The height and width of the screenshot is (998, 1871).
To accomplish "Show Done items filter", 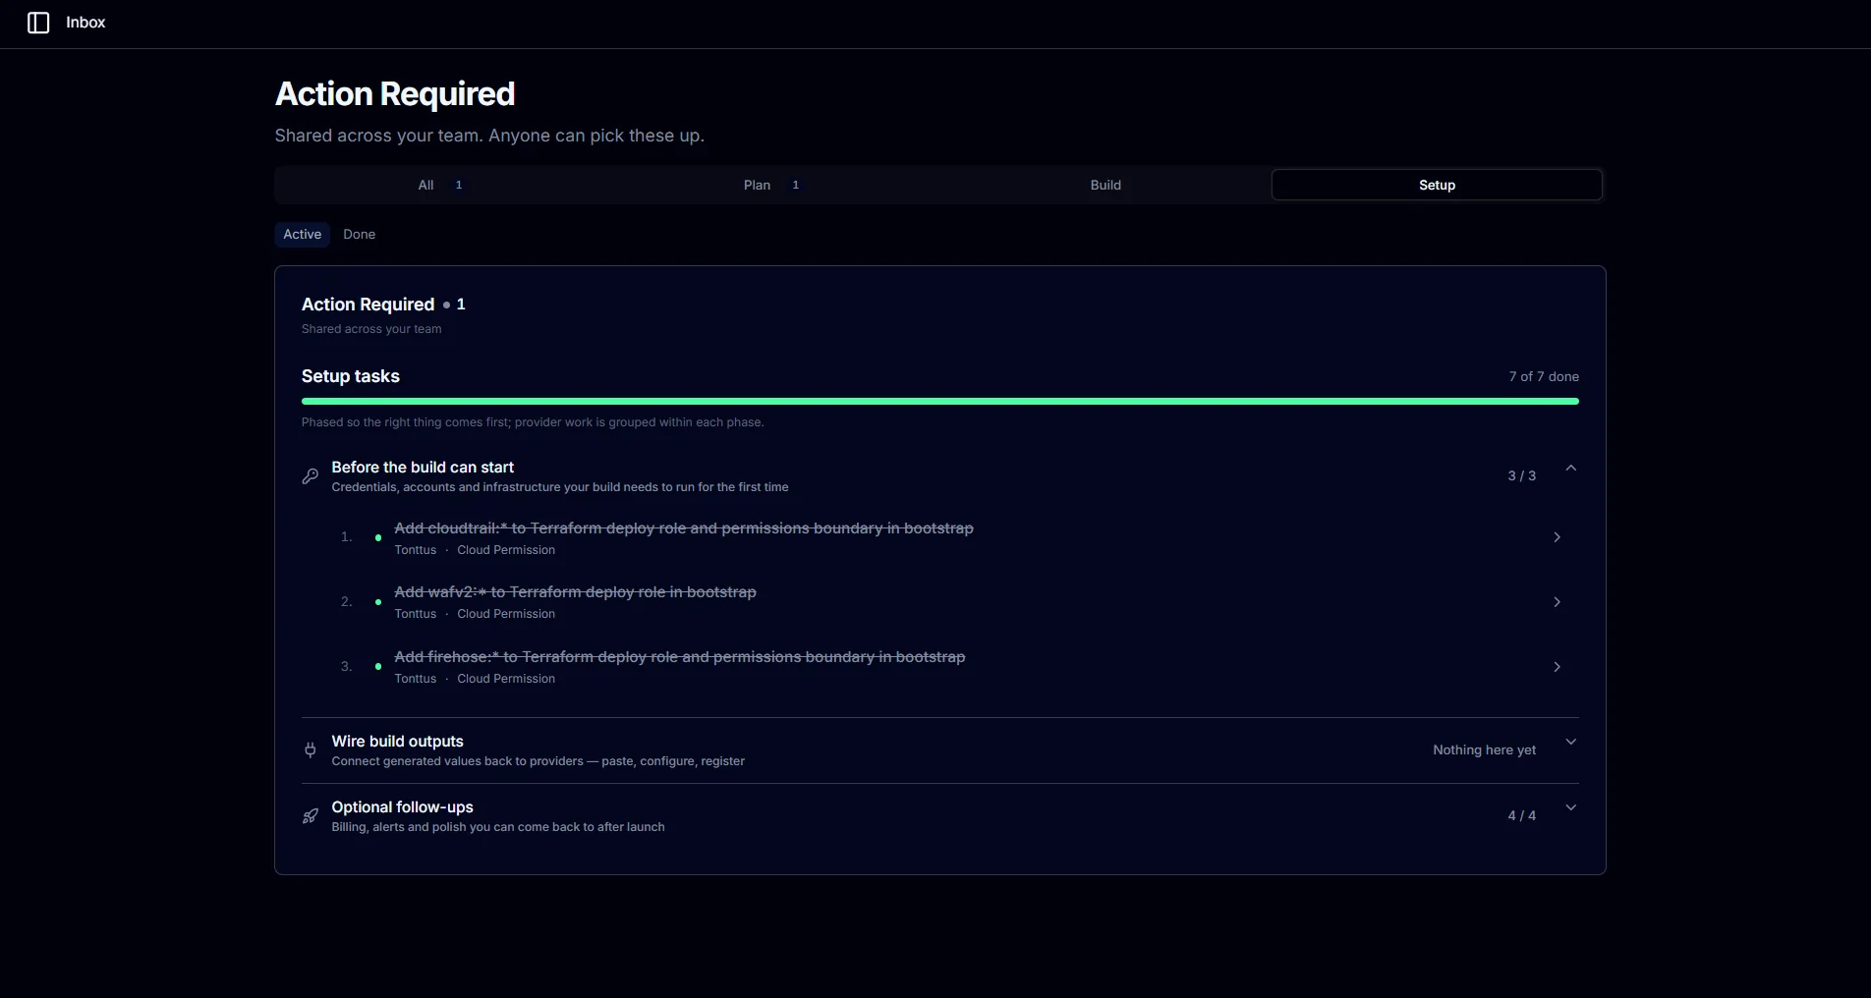I will [359, 234].
